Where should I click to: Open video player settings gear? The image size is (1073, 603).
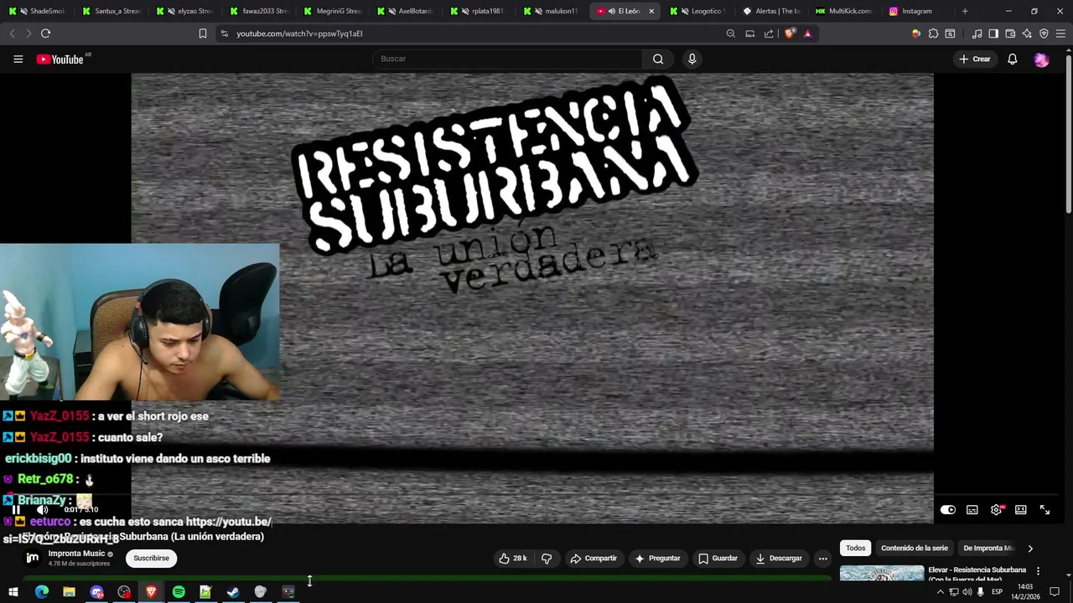(x=996, y=509)
